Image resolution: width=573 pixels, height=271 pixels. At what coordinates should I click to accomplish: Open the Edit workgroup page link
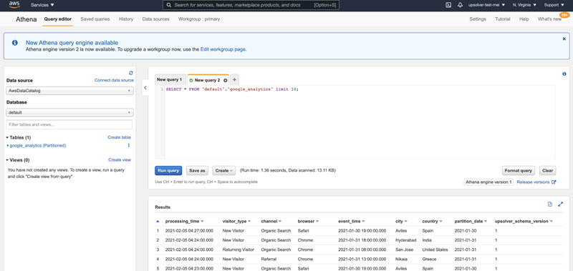point(223,49)
